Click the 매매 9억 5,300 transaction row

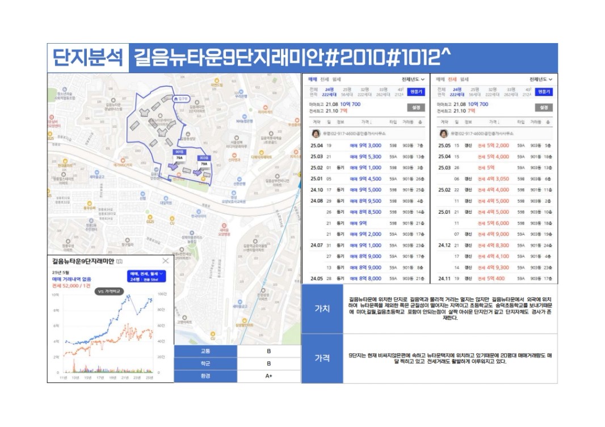coord(367,157)
